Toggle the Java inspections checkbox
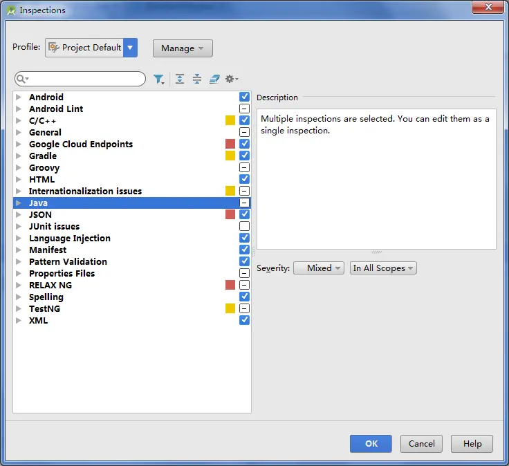Screen dimensions: 509x466 tap(244, 203)
